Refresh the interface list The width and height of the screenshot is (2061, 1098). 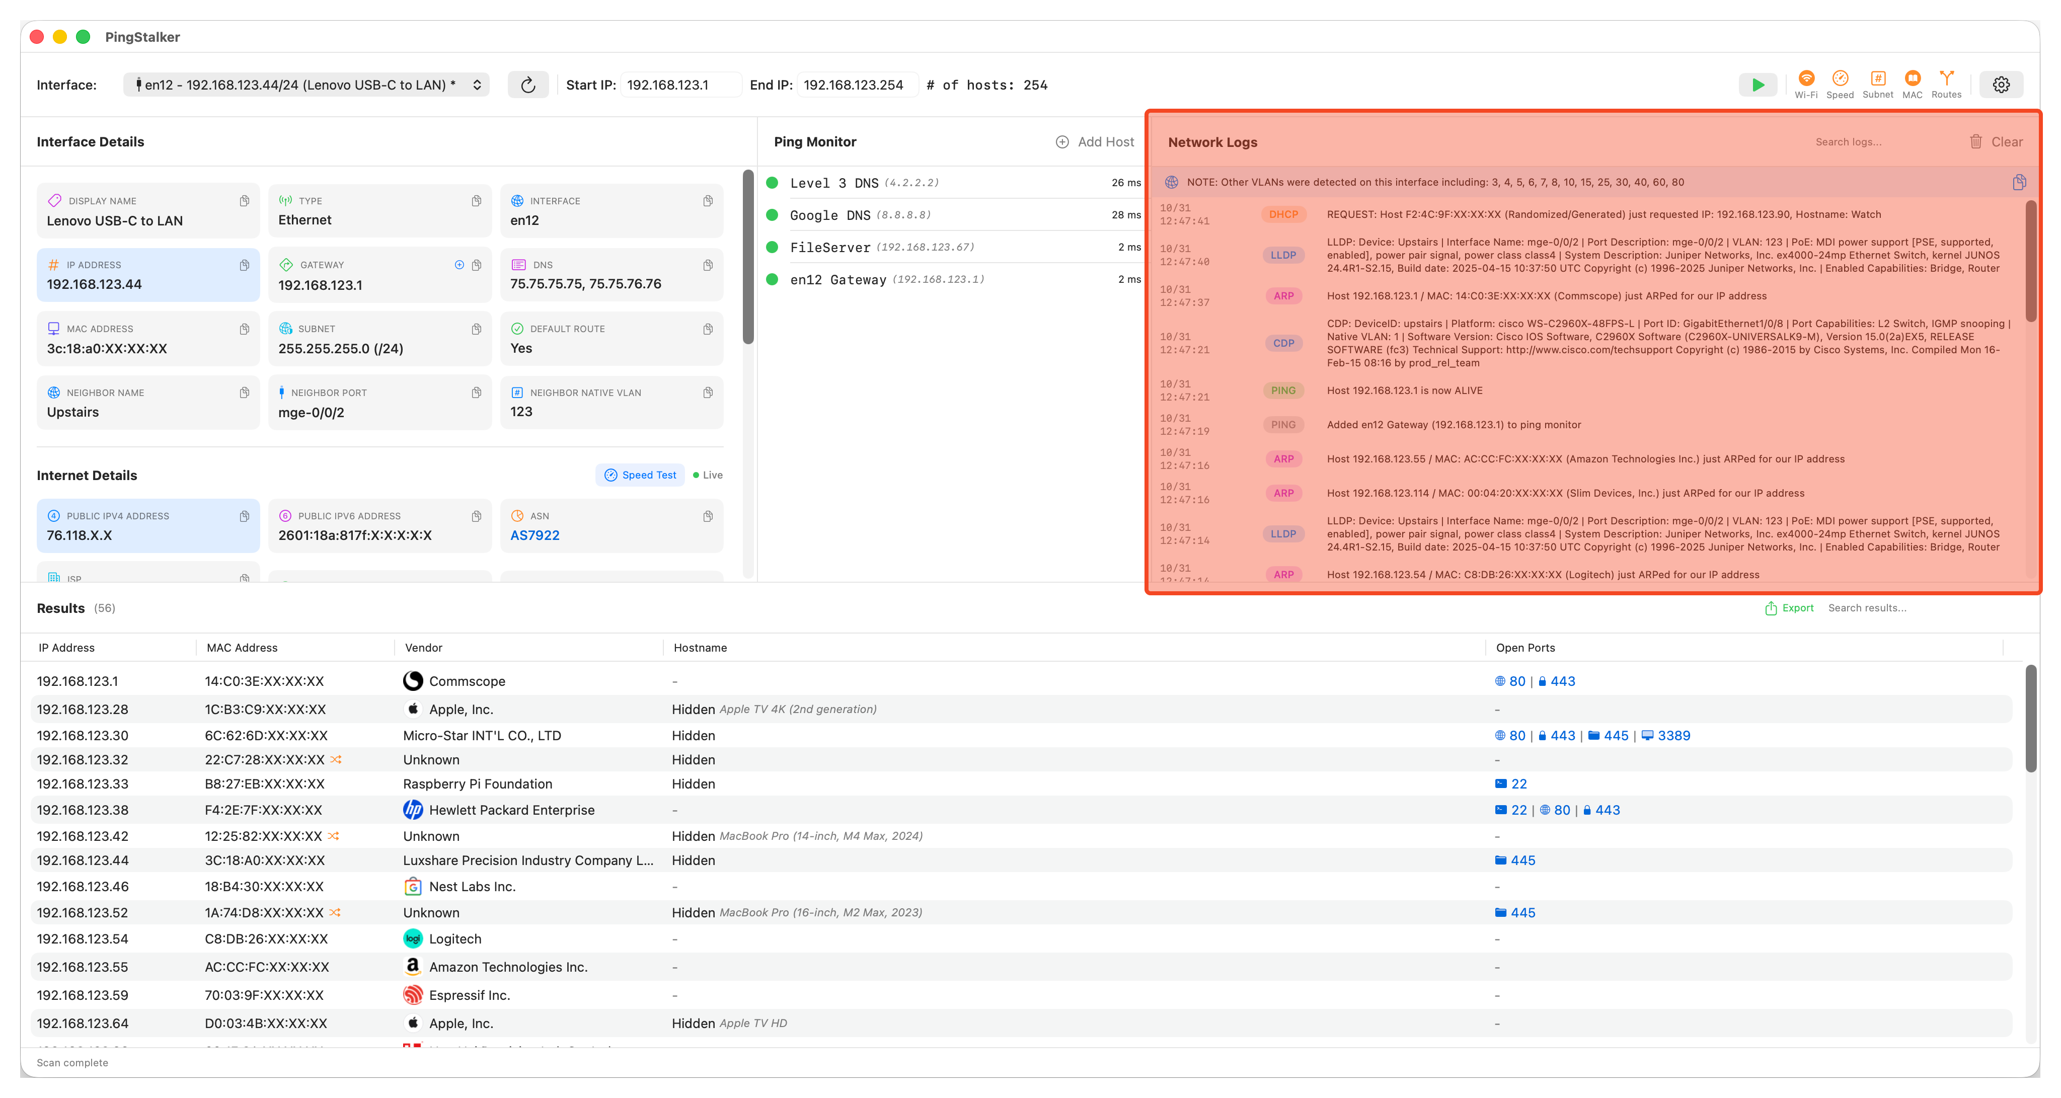(528, 85)
